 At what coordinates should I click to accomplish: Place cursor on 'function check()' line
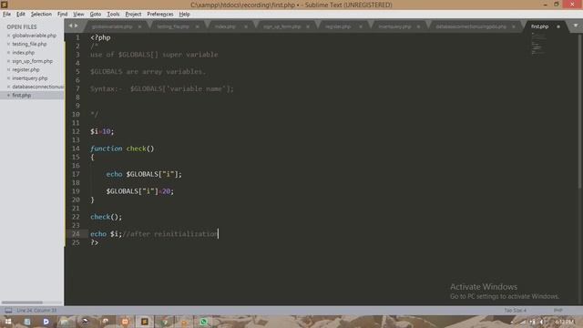[x=122, y=149]
